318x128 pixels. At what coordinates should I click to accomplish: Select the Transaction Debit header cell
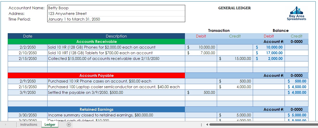pyautogui.click(x=201, y=36)
